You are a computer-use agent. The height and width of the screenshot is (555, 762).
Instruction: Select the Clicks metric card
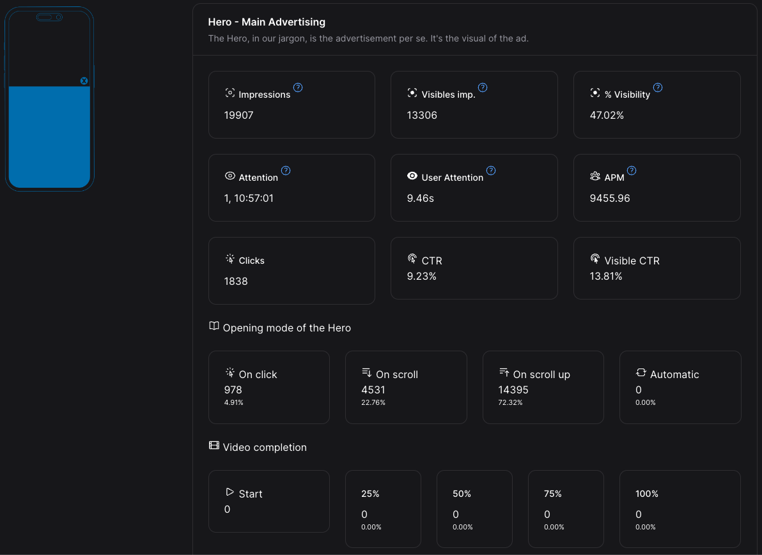click(292, 271)
